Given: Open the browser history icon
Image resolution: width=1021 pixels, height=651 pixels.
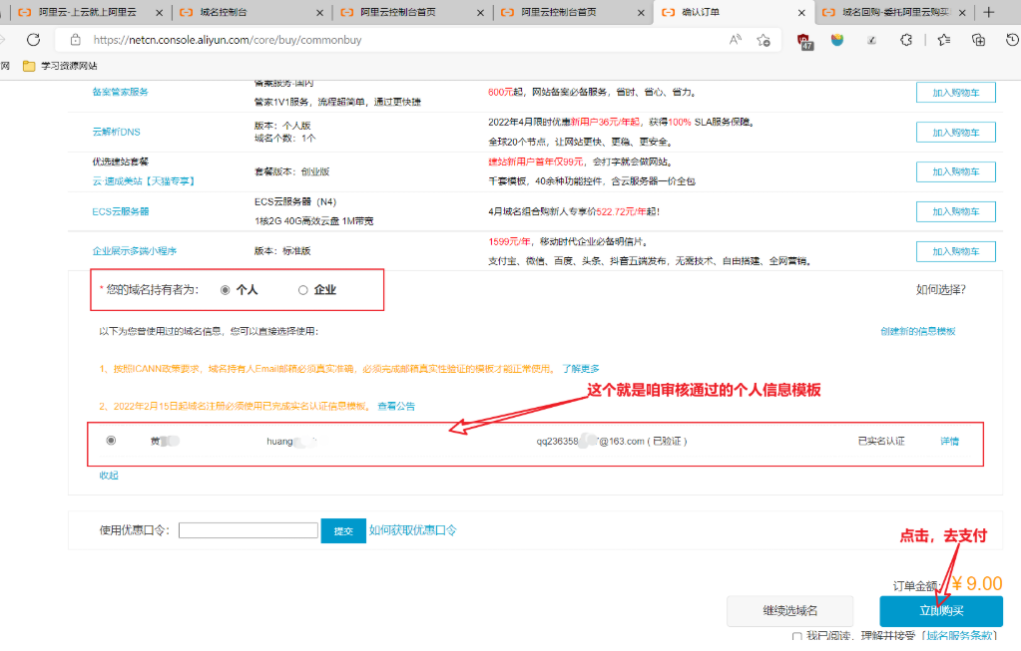Looking at the screenshot, I should [1012, 40].
